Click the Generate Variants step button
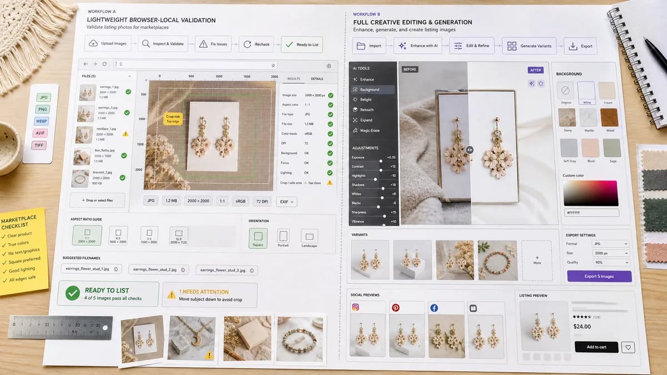The height and width of the screenshot is (375, 667). [x=529, y=46]
